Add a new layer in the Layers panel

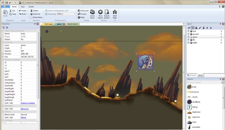pyautogui.click(x=189, y=28)
